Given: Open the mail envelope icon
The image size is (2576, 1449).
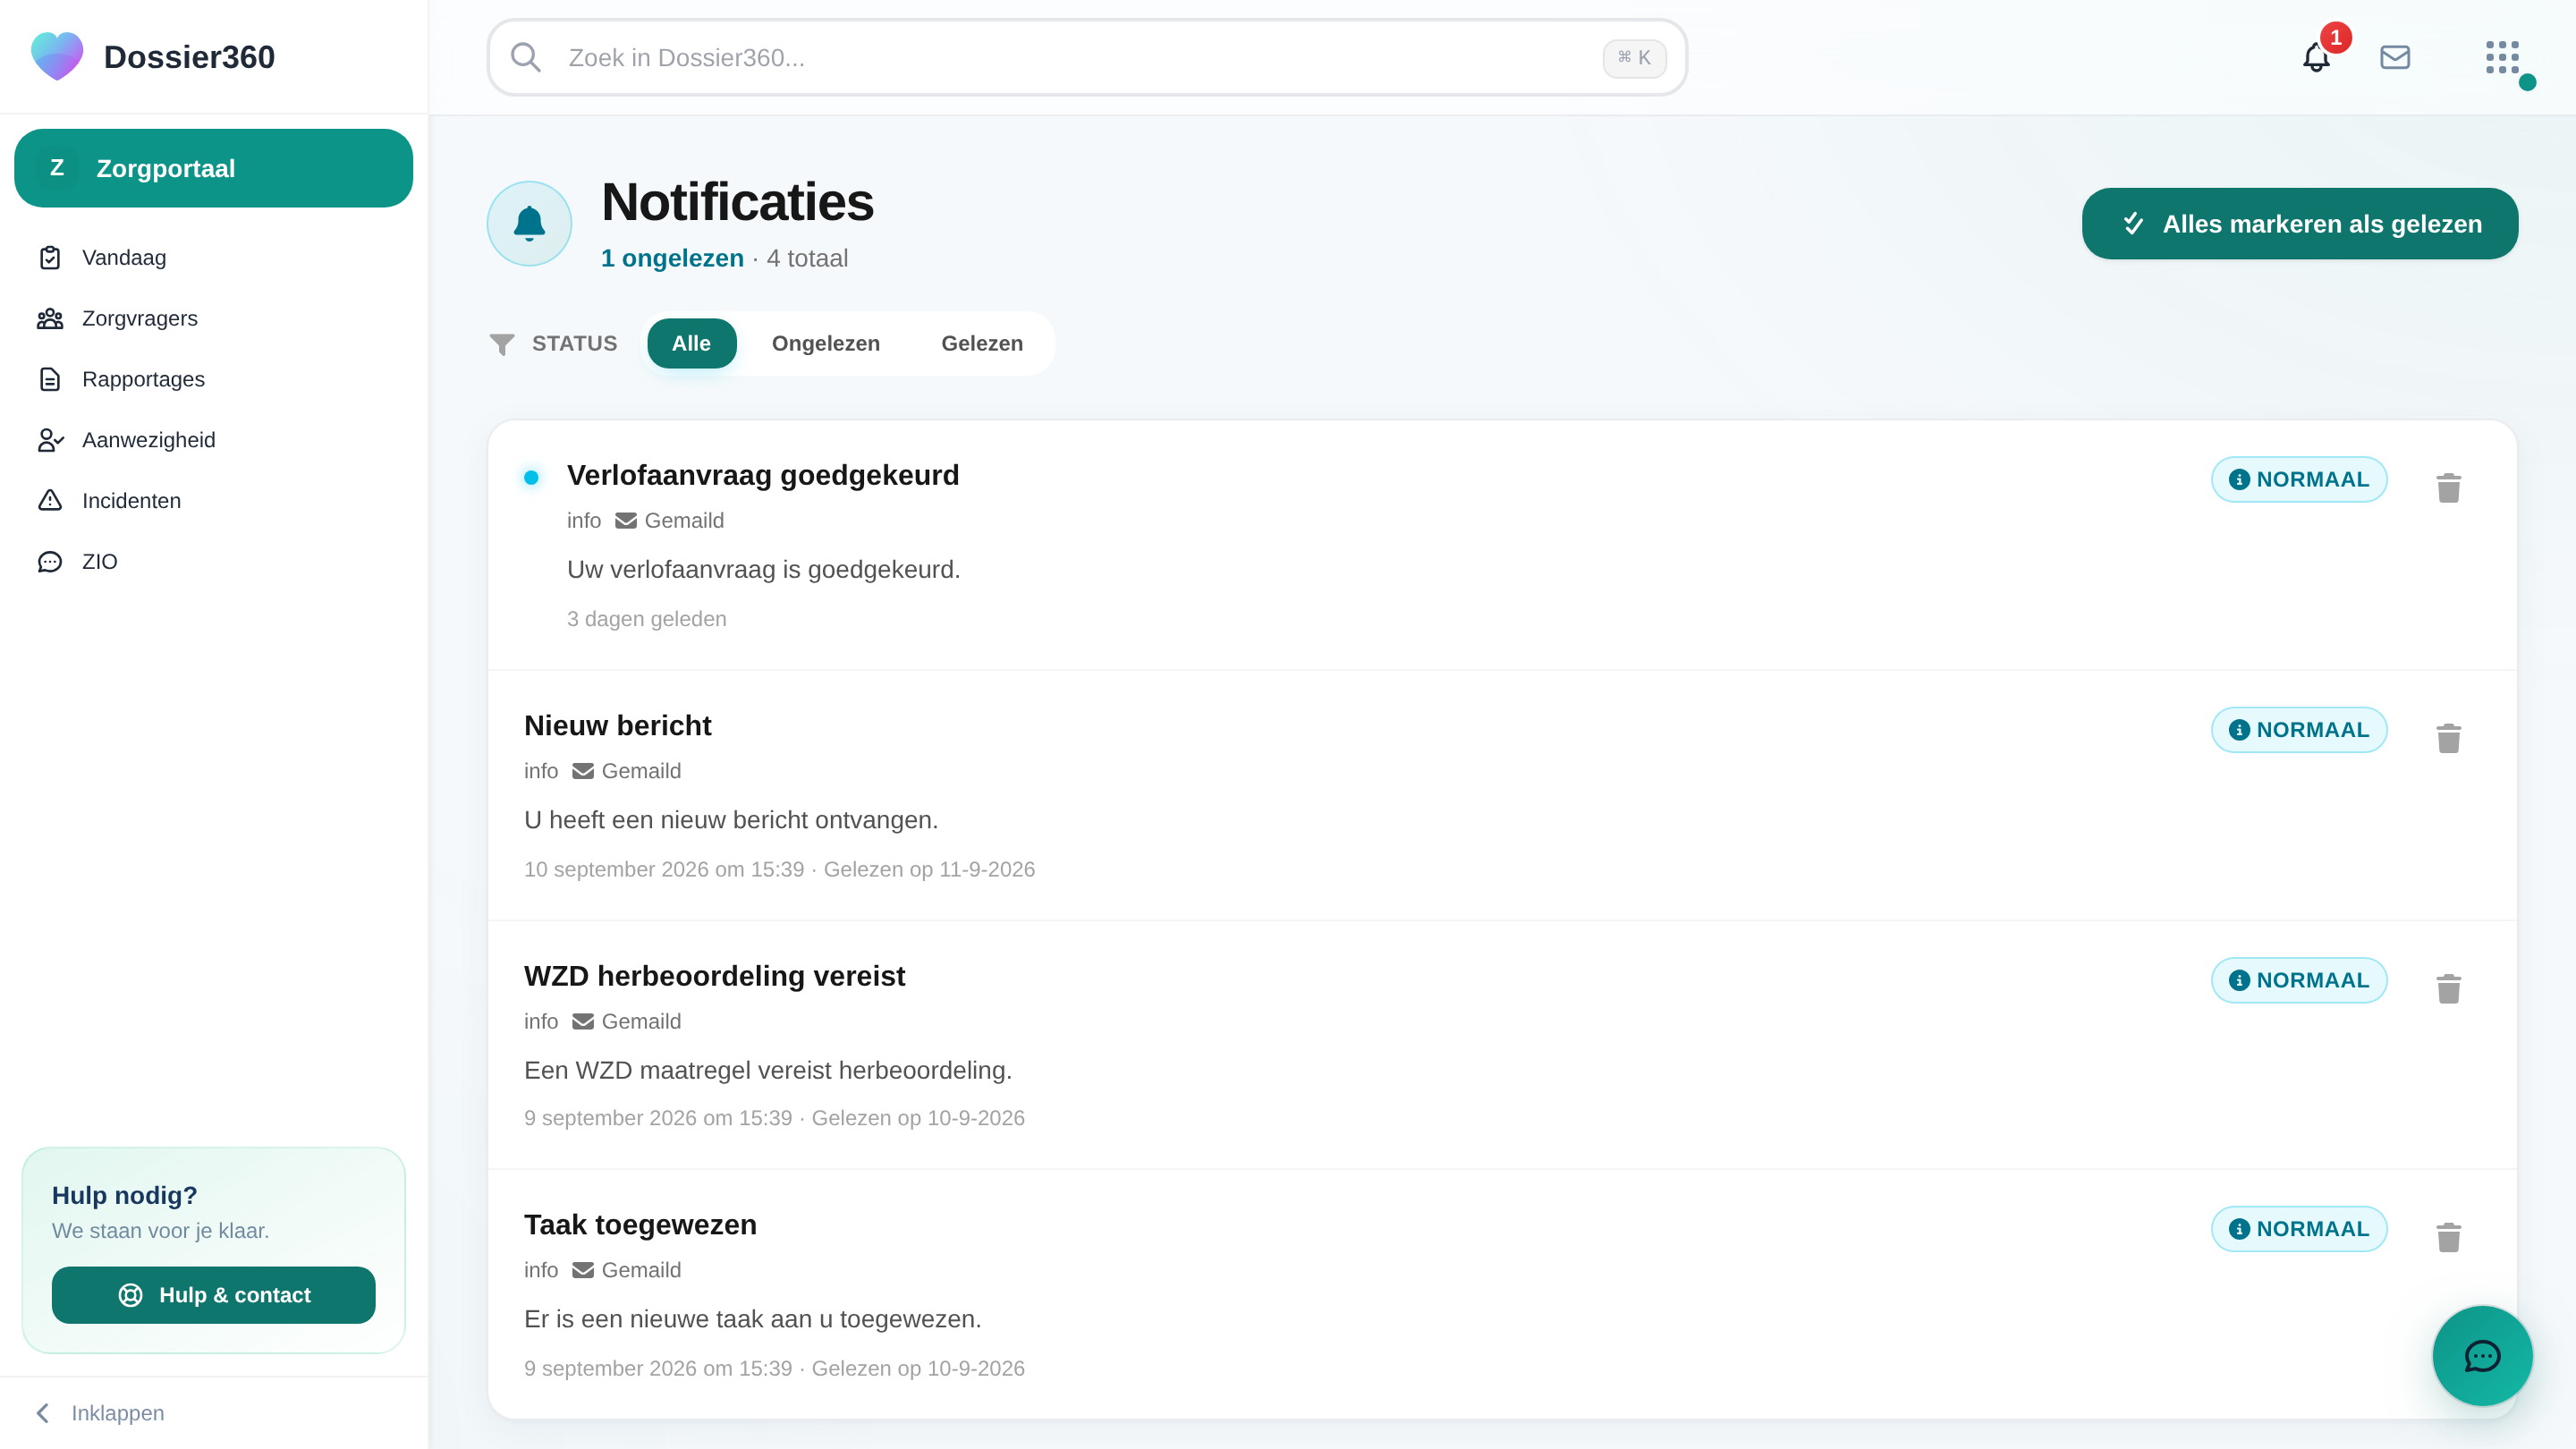Looking at the screenshot, I should coord(2395,57).
